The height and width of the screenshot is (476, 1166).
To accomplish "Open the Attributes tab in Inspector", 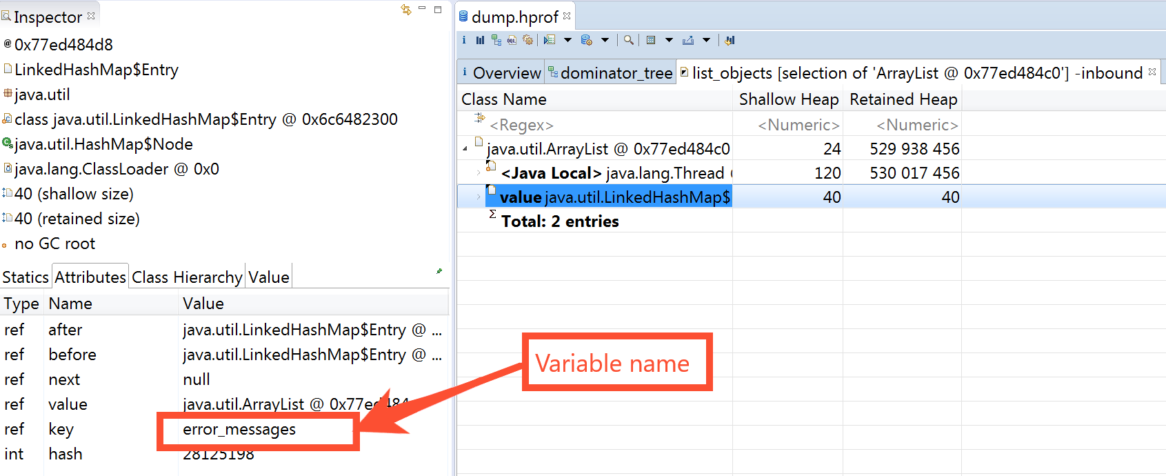I will [x=90, y=277].
